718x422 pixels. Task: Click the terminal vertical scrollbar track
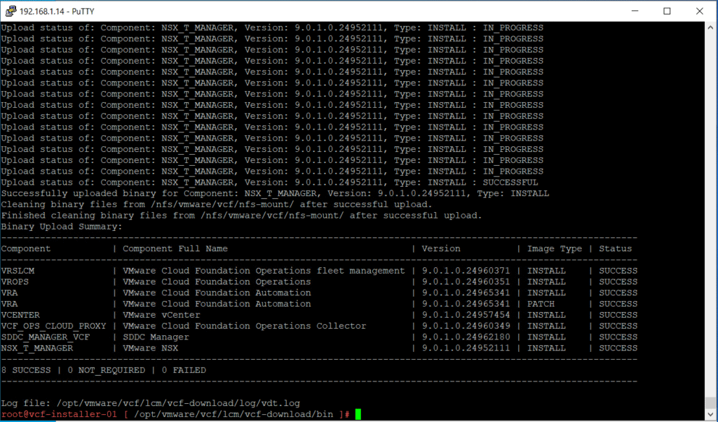pos(710,220)
